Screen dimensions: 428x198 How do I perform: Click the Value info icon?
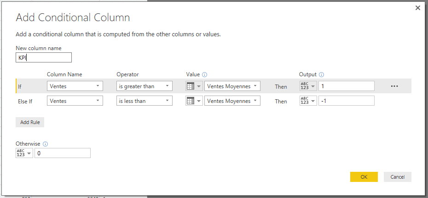[205, 74]
